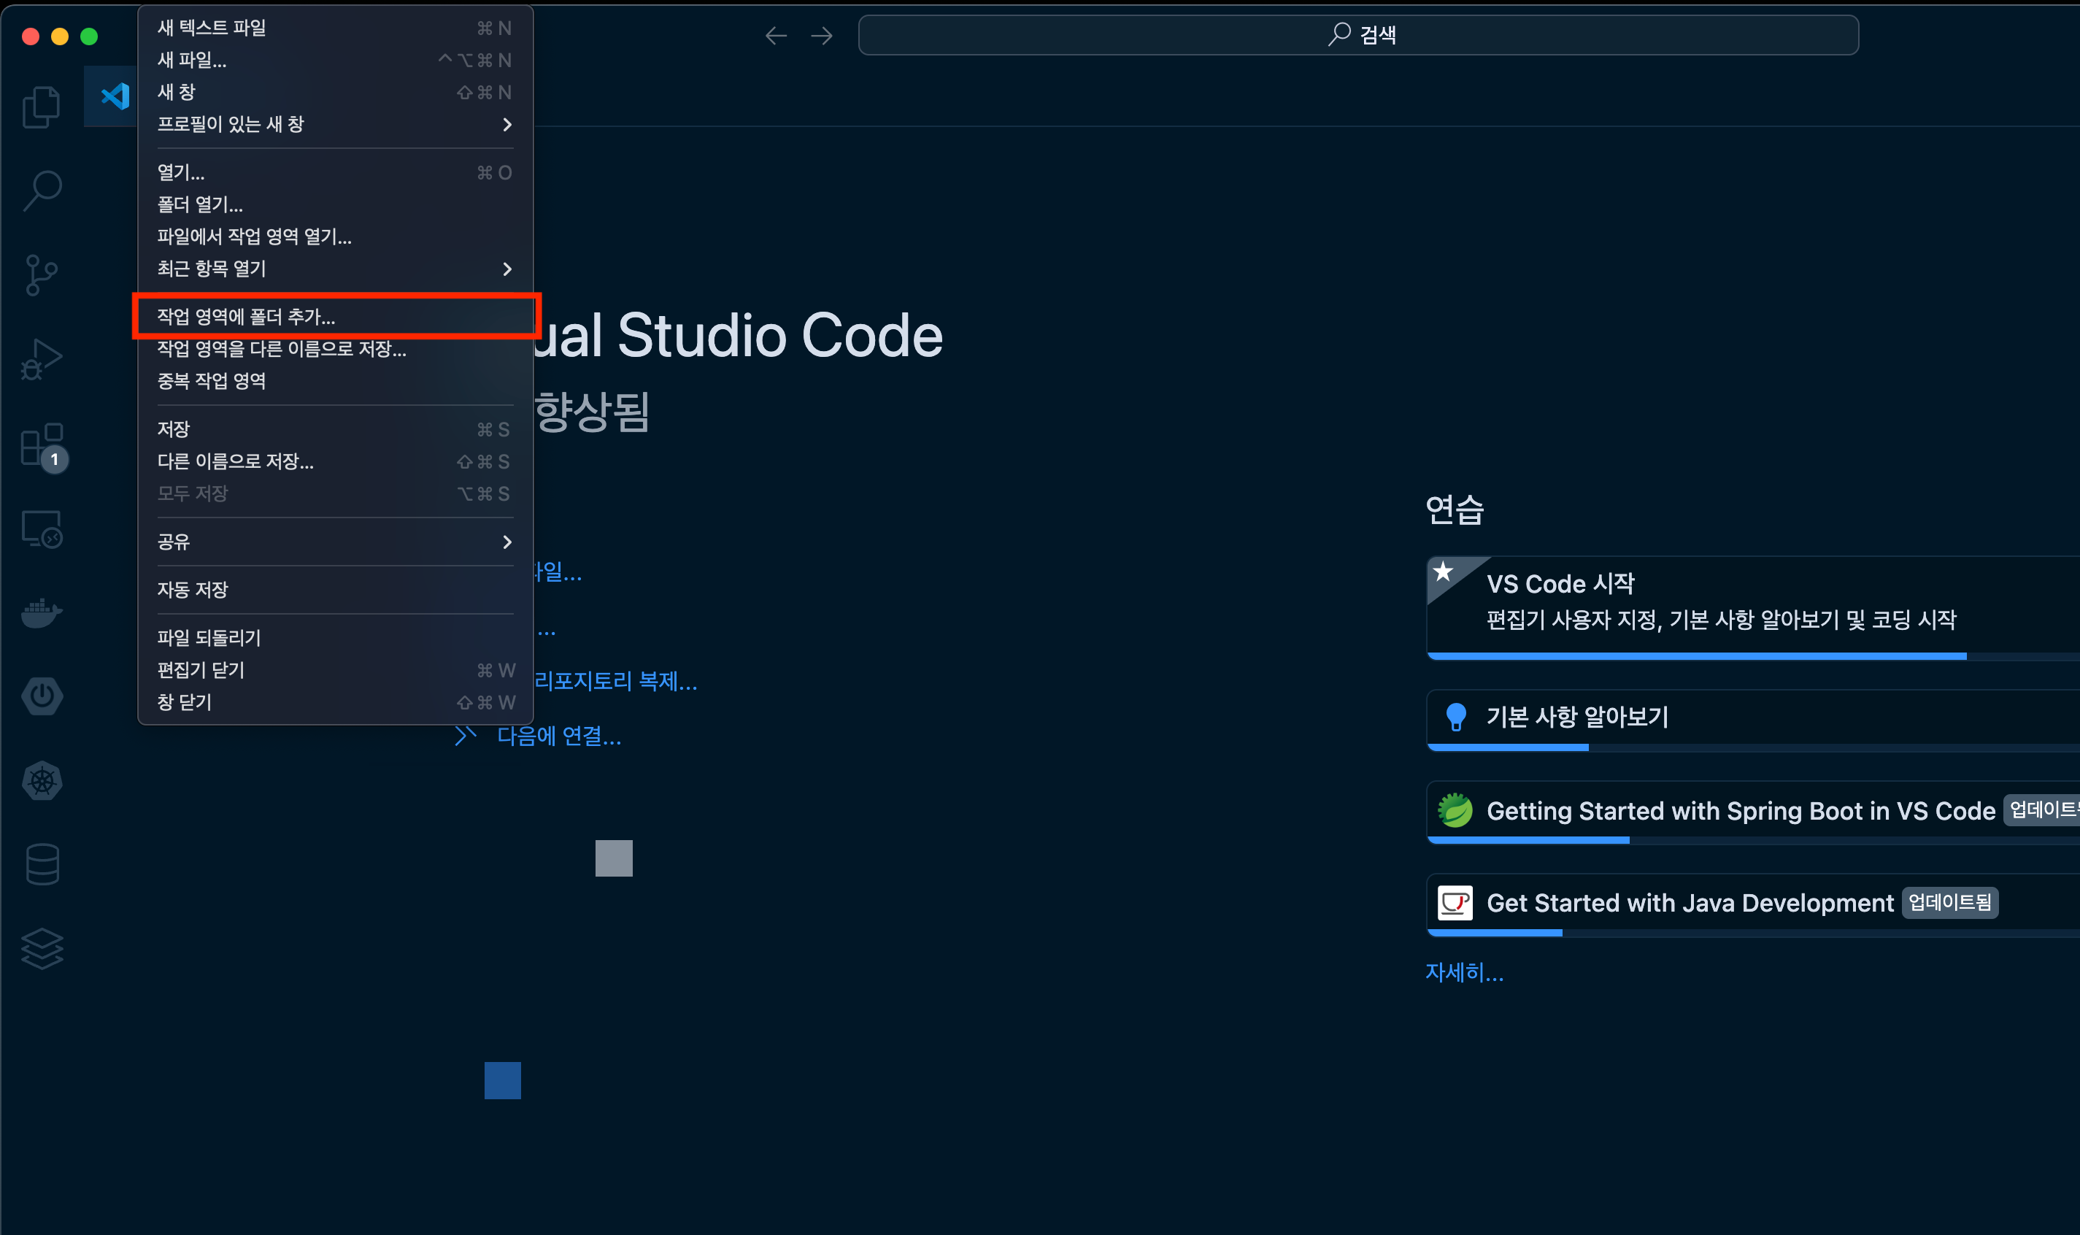Open the Extensions view with badge

click(42, 445)
